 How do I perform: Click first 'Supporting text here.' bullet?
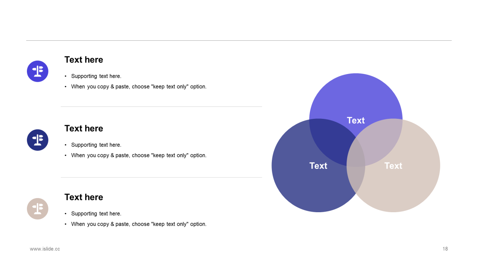pyautogui.click(x=96, y=76)
